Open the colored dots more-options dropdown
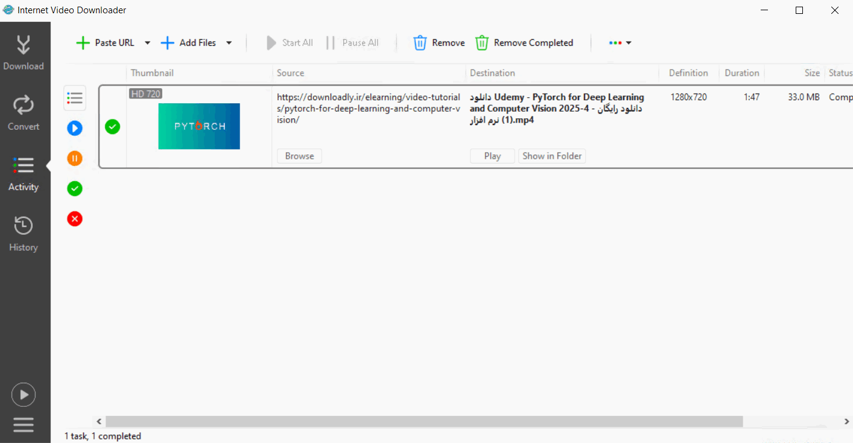The image size is (853, 443). [x=620, y=43]
